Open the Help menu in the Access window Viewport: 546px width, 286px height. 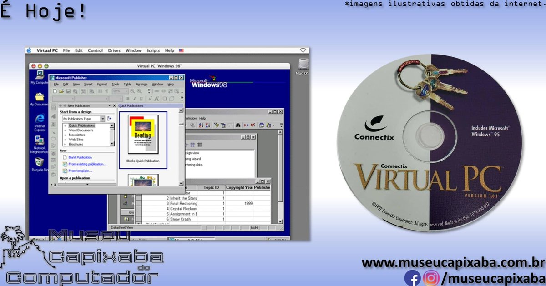tap(202, 118)
